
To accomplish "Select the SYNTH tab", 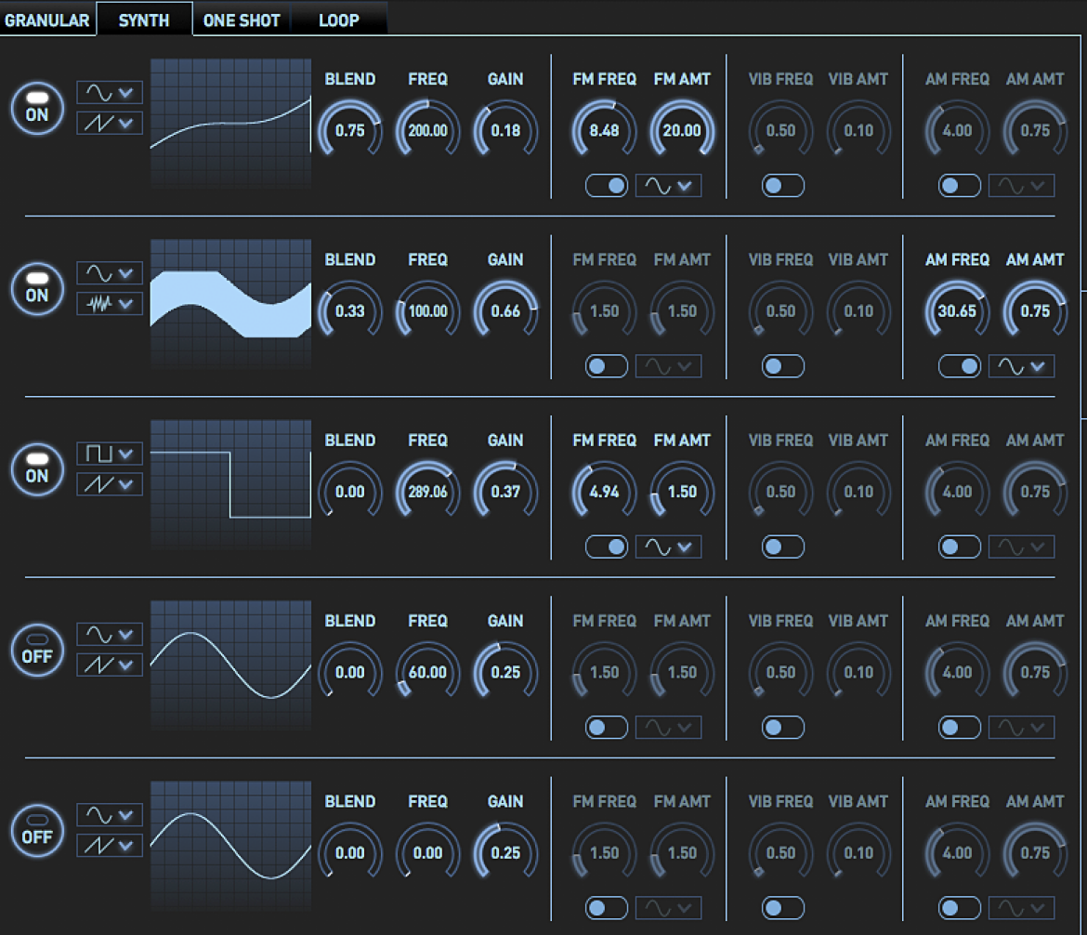I will click(x=144, y=20).
